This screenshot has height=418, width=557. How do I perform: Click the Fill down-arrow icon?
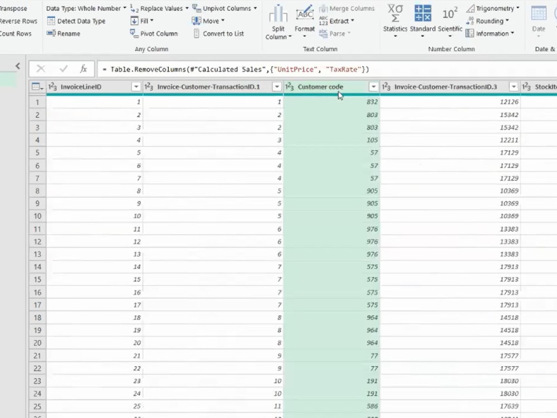134,21
